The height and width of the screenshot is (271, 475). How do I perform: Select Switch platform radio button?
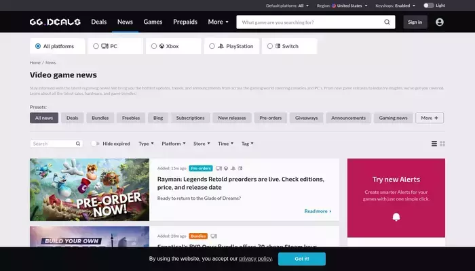click(x=270, y=46)
